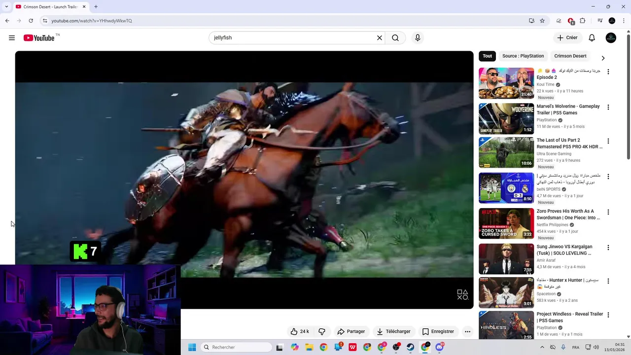Screen dimensions: 631x355
Task: Click the video player to pause
Action: click(244, 179)
